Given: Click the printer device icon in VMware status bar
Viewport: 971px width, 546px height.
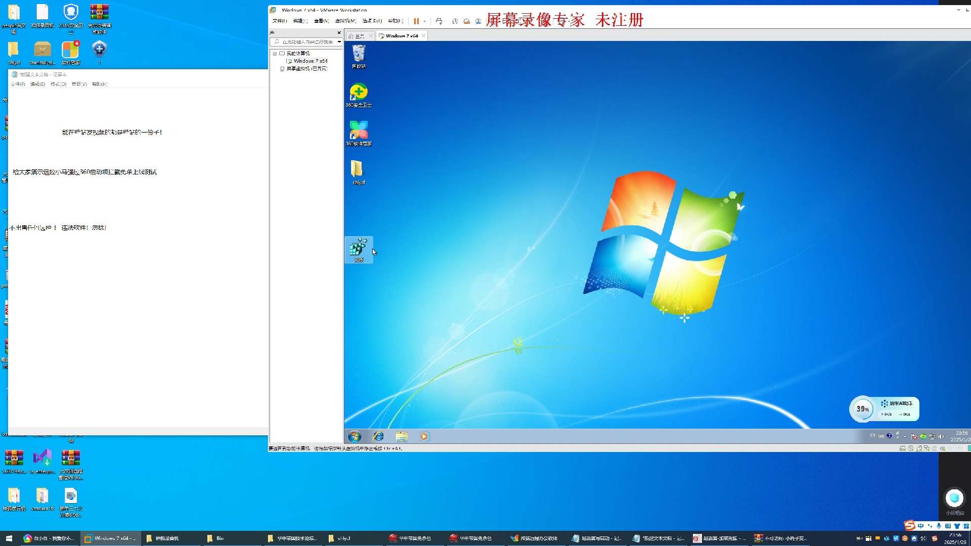Looking at the screenshot, I should [x=935, y=448].
